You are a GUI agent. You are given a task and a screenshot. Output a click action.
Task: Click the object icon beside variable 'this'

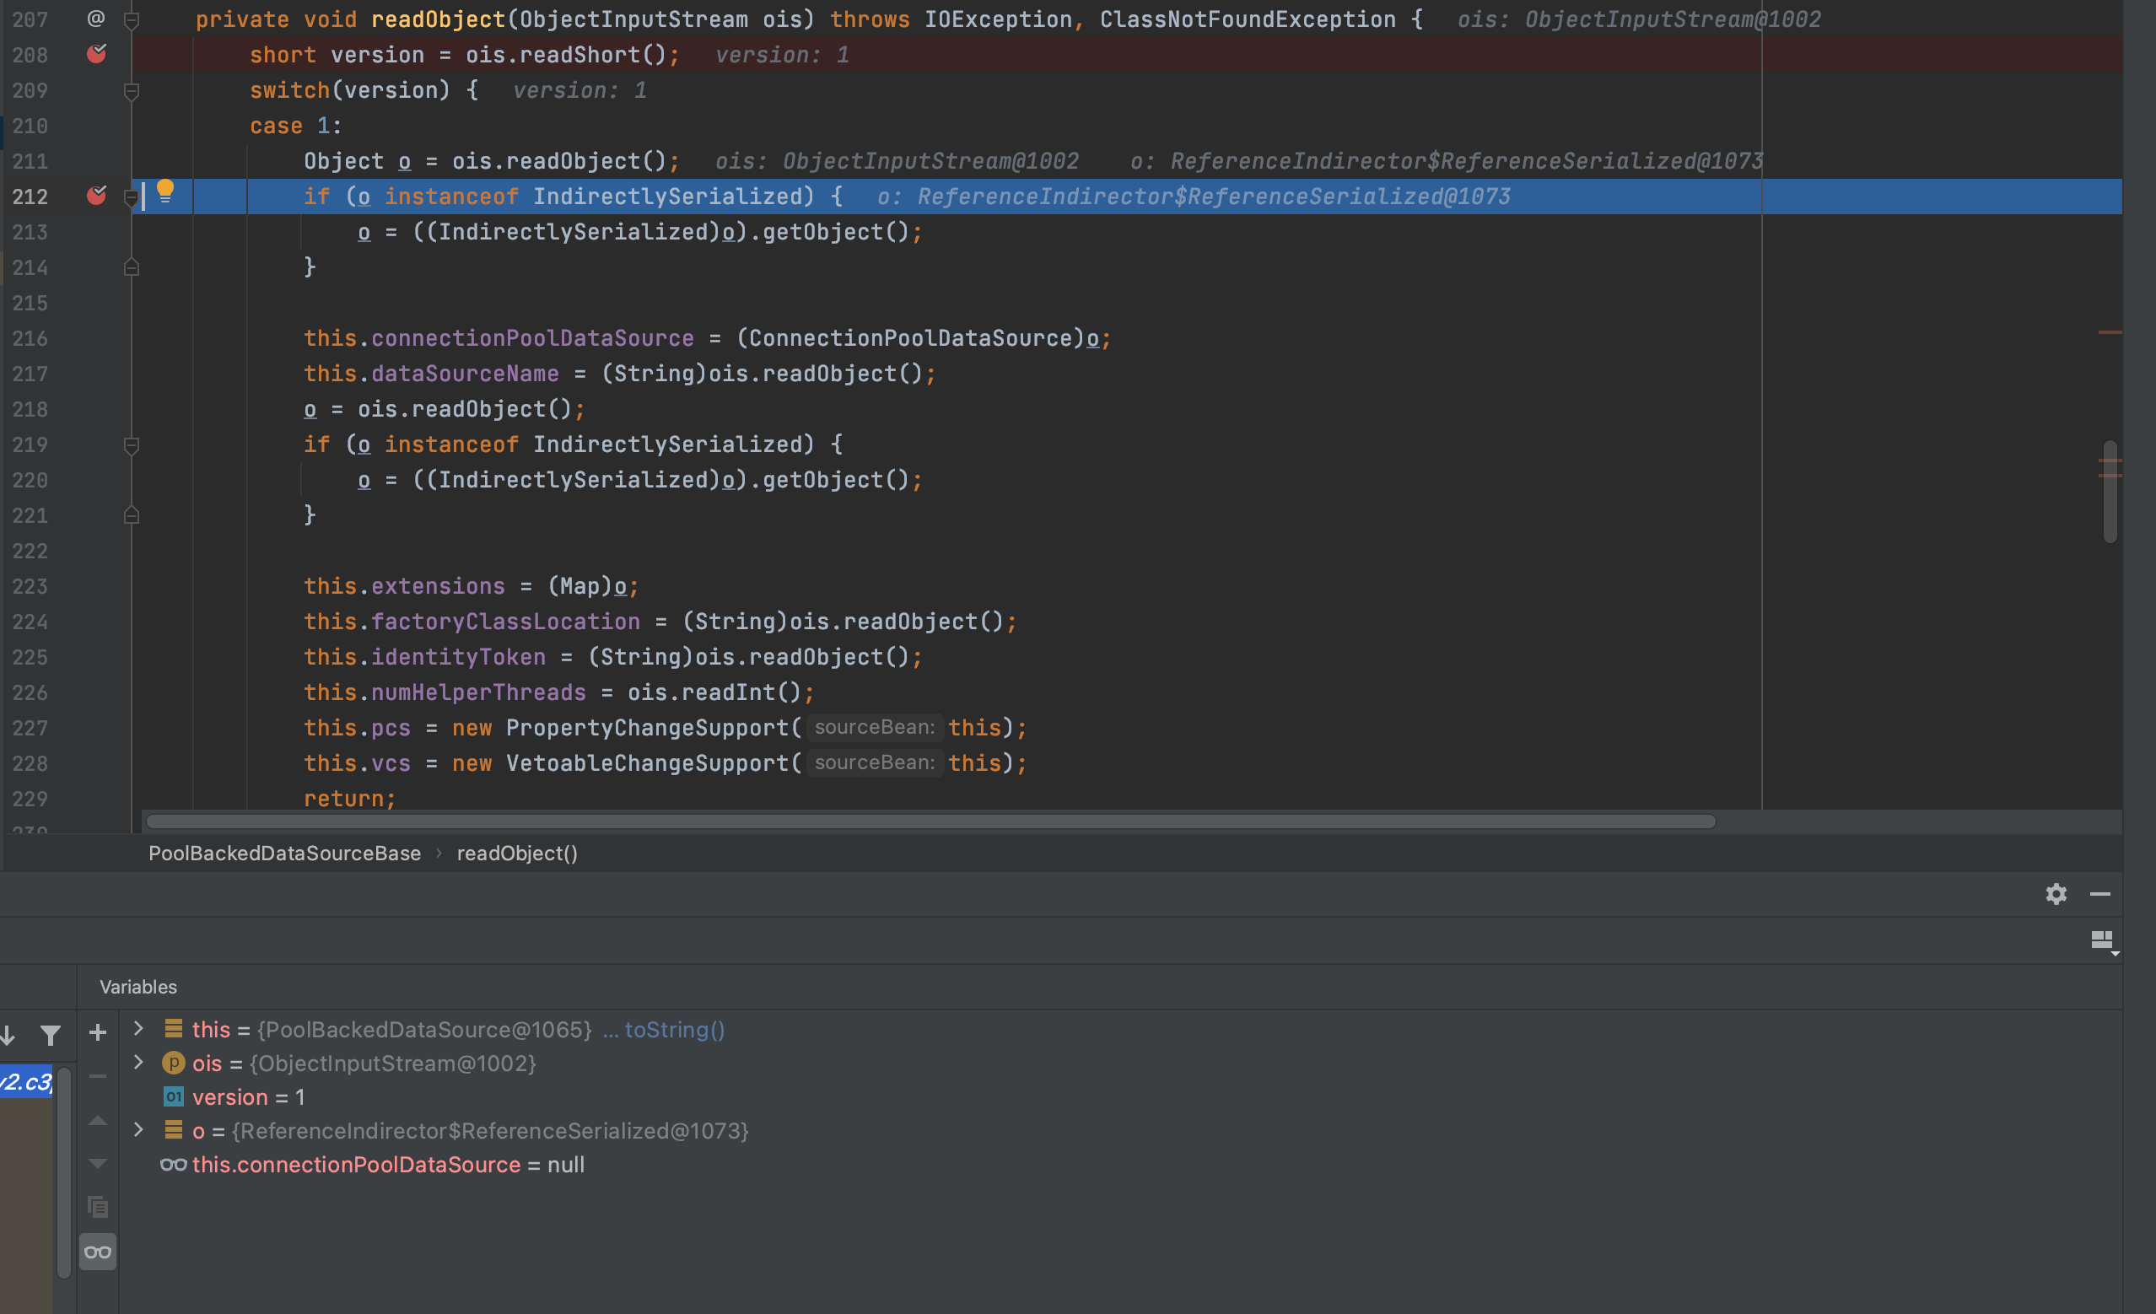click(x=173, y=1029)
